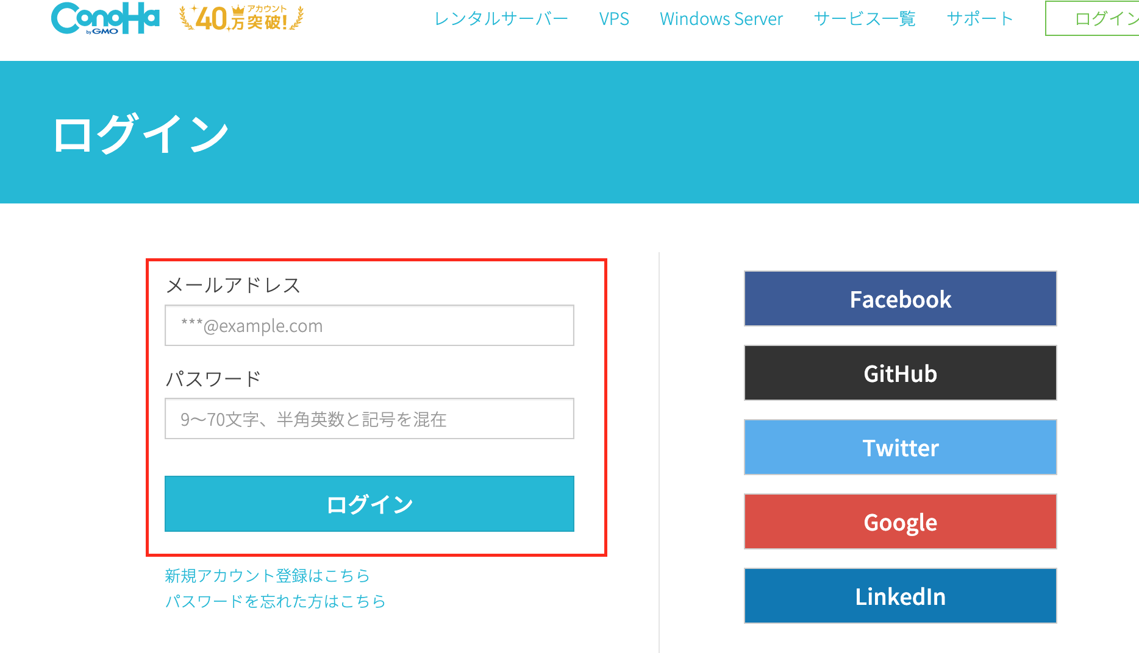Open the レンタルサーバー menu item
This screenshot has height=653, width=1139.
(501, 19)
